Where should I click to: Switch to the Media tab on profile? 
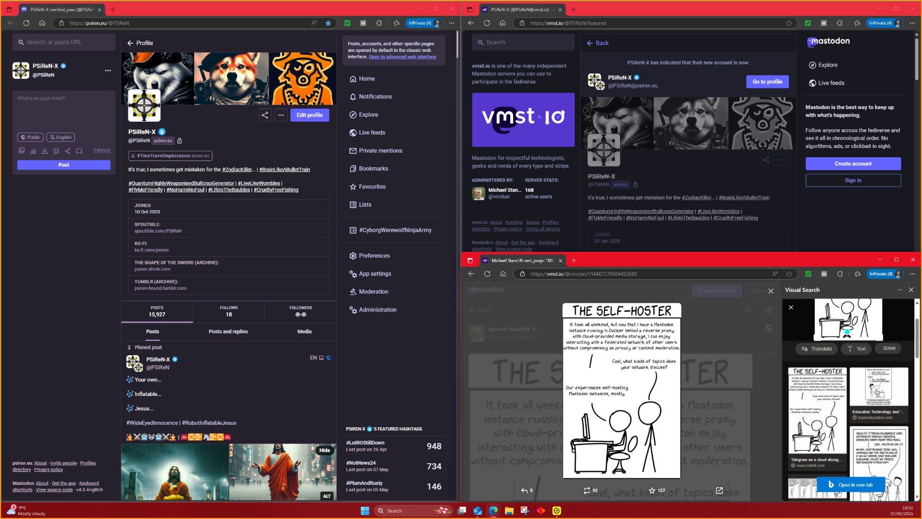[x=304, y=332]
